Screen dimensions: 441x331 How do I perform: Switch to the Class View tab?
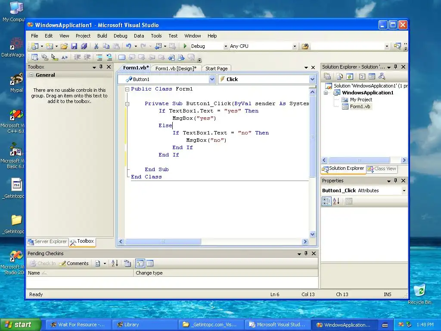click(x=382, y=169)
